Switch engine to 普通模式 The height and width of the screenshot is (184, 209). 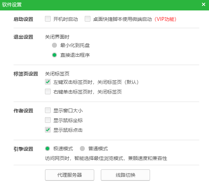pyautogui.click(x=82, y=149)
